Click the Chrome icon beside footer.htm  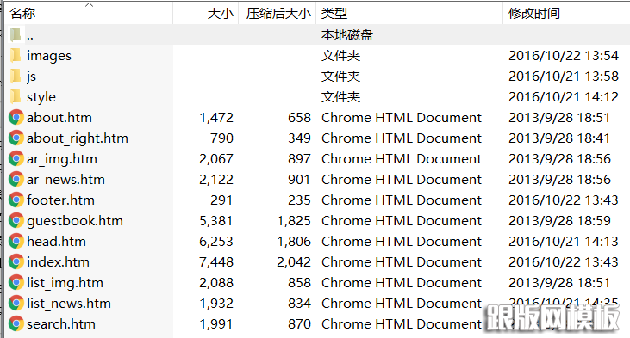[16, 200]
